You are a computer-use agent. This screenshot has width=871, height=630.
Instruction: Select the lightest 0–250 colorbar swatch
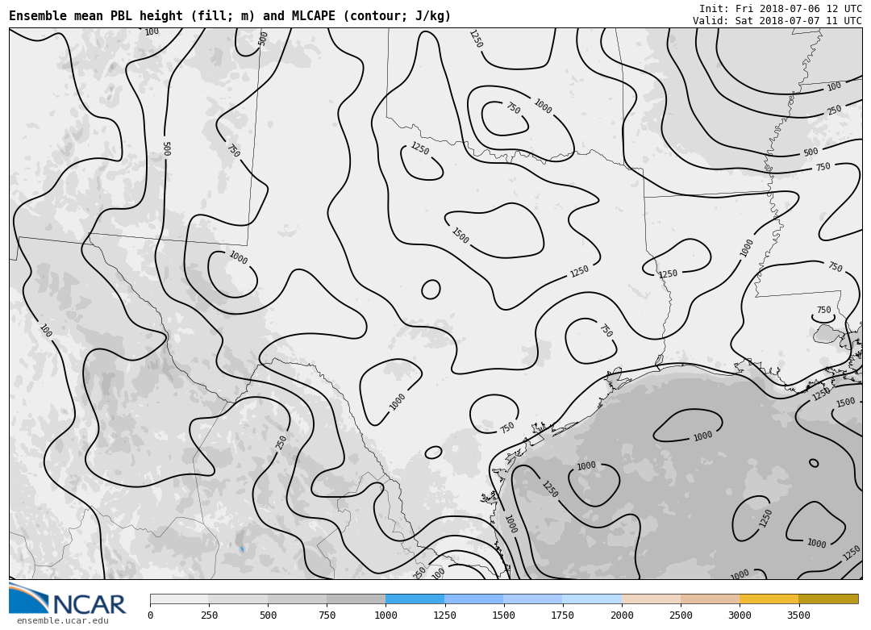(x=179, y=599)
